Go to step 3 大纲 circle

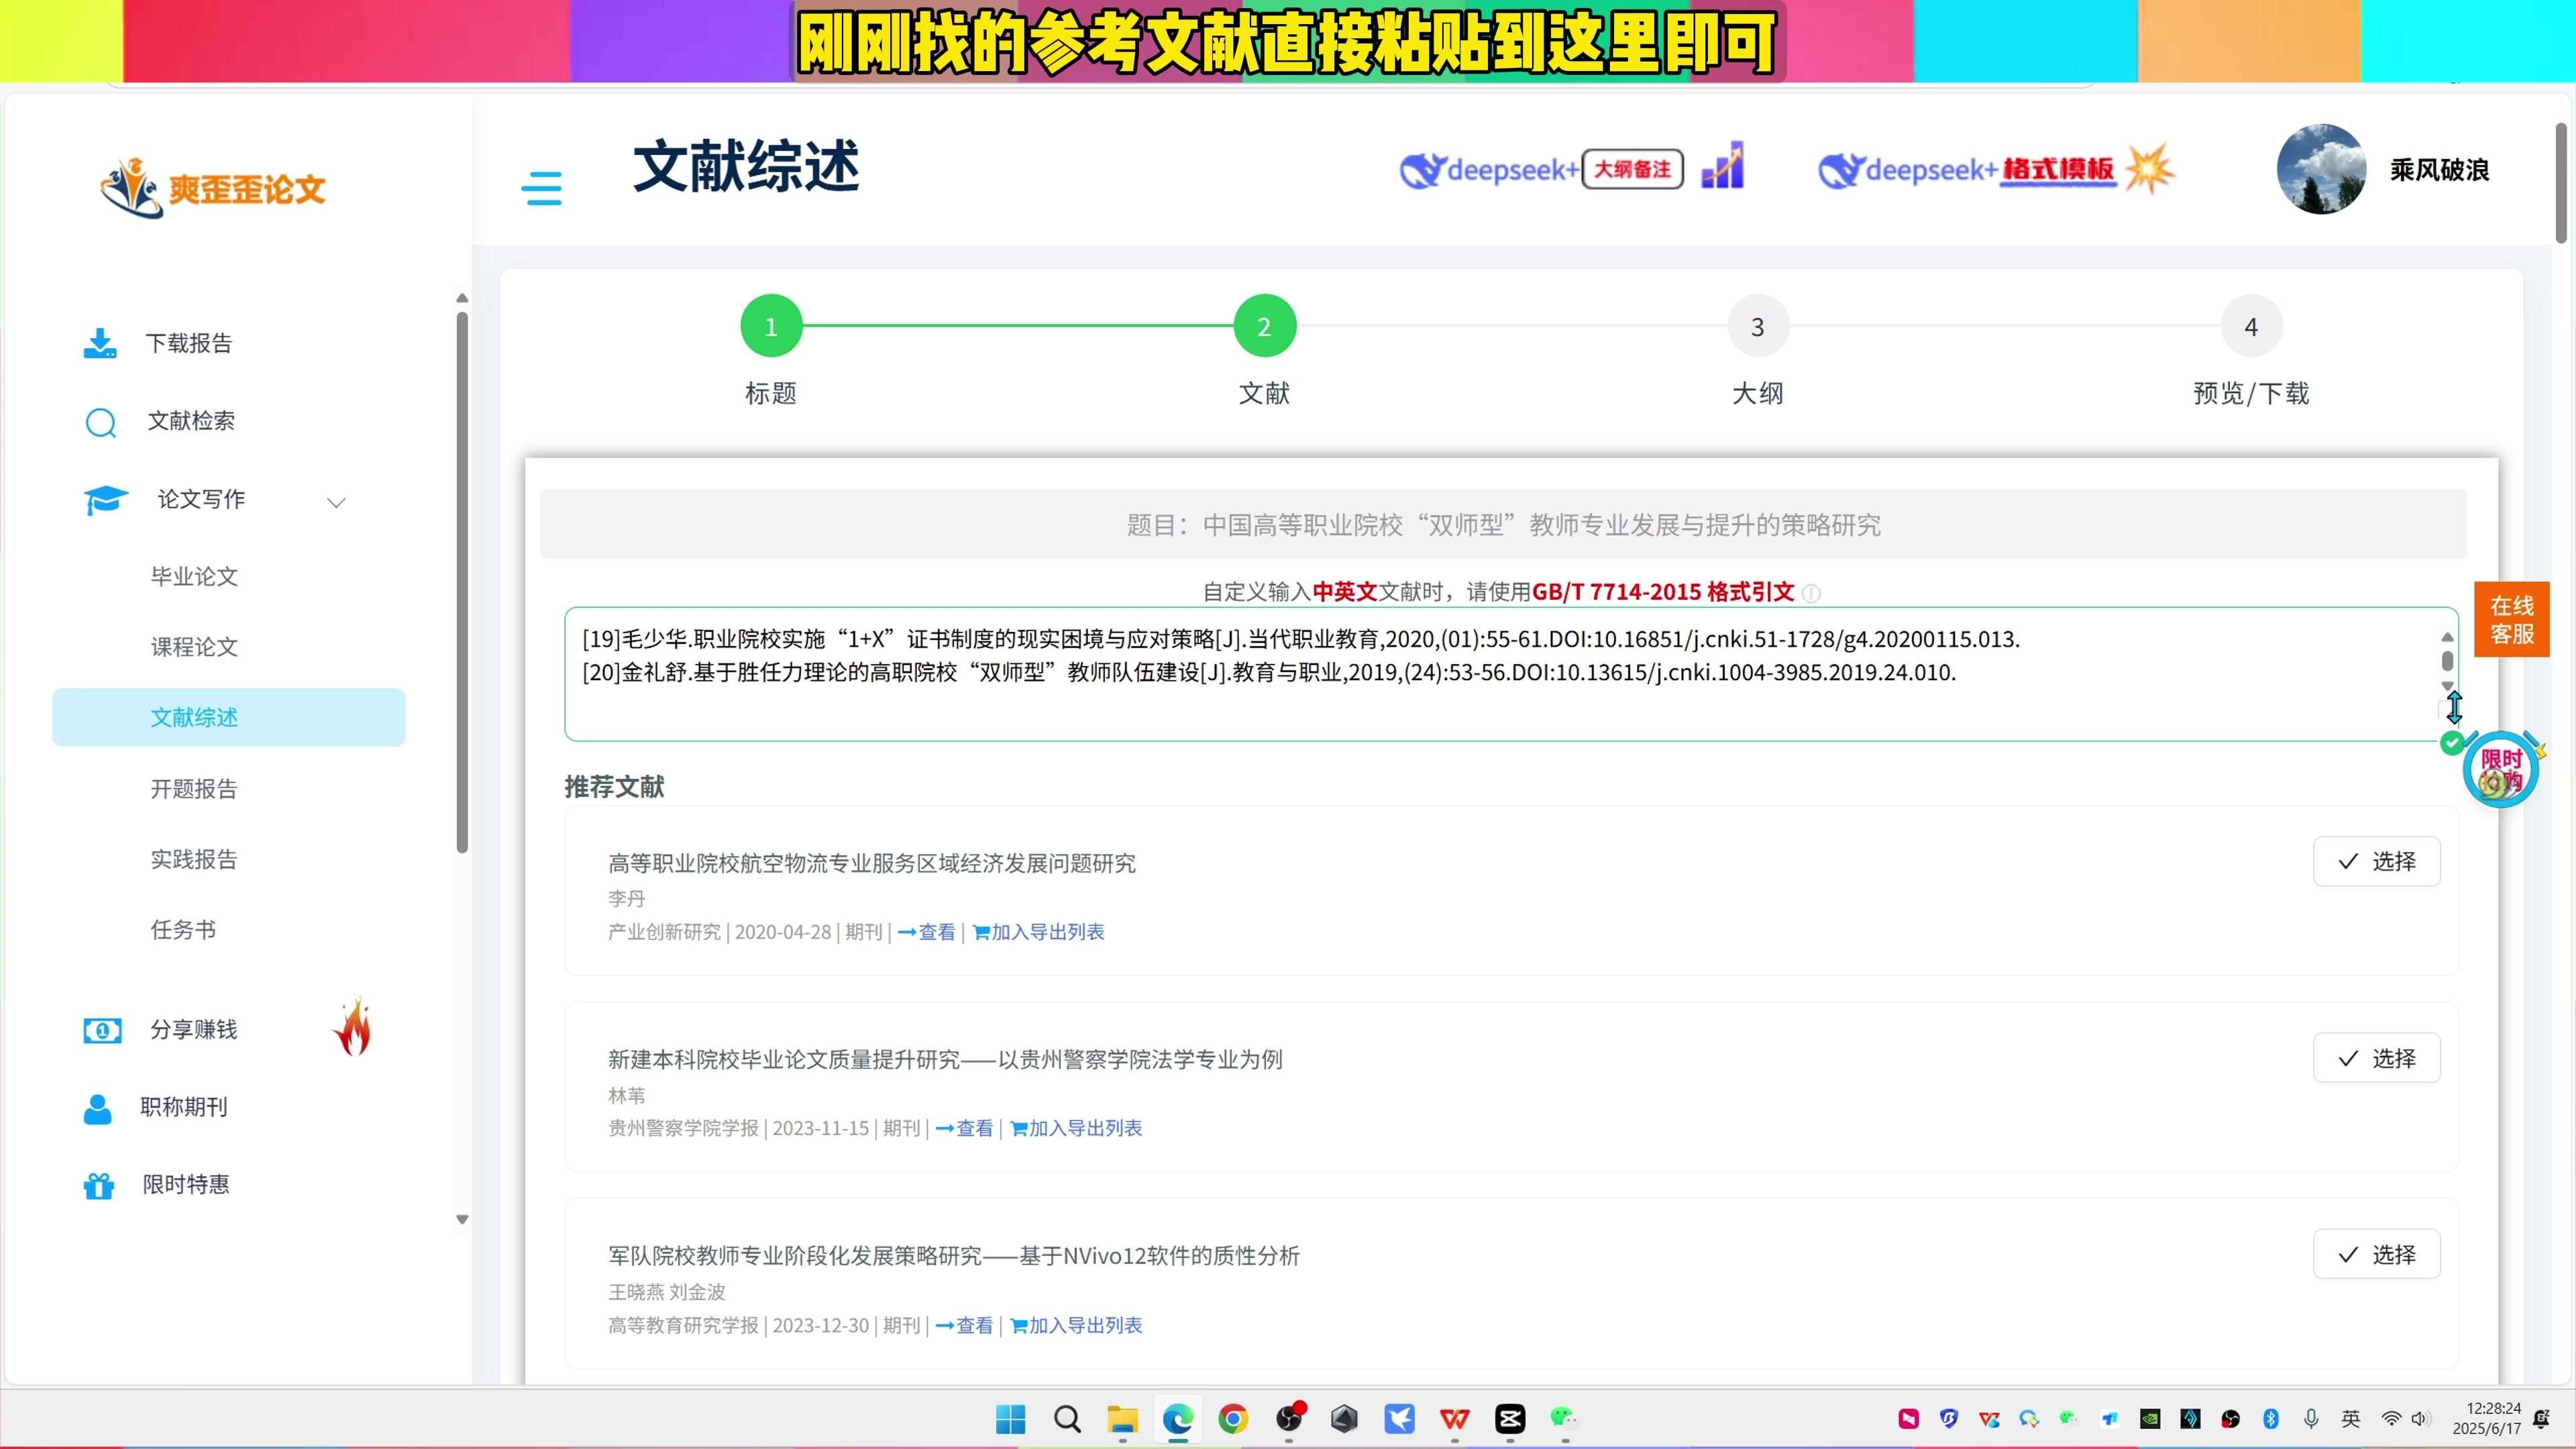(1757, 326)
